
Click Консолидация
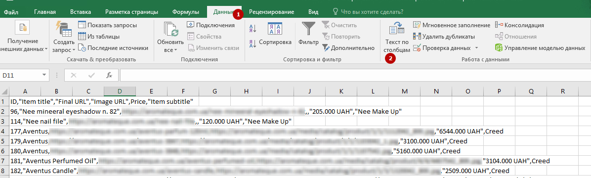point(519,25)
